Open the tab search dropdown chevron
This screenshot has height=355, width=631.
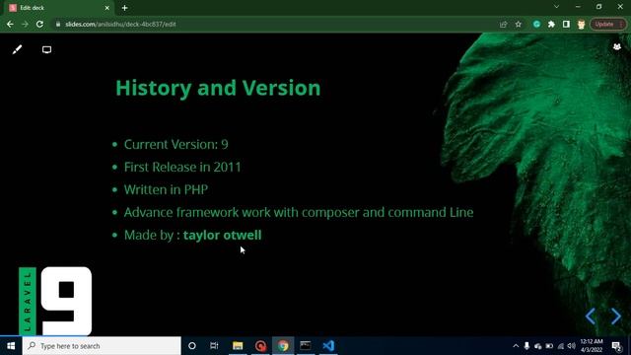click(x=556, y=7)
